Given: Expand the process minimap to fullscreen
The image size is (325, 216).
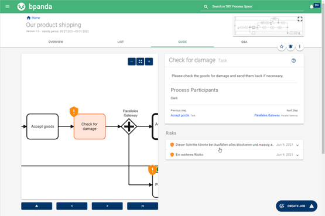Looking at the screenshot, I should (300, 19).
